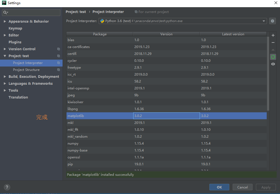The height and width of the screenshot is (194, 280).
Task: Sort by Latest version column header
Action: [x=233, y=34]
